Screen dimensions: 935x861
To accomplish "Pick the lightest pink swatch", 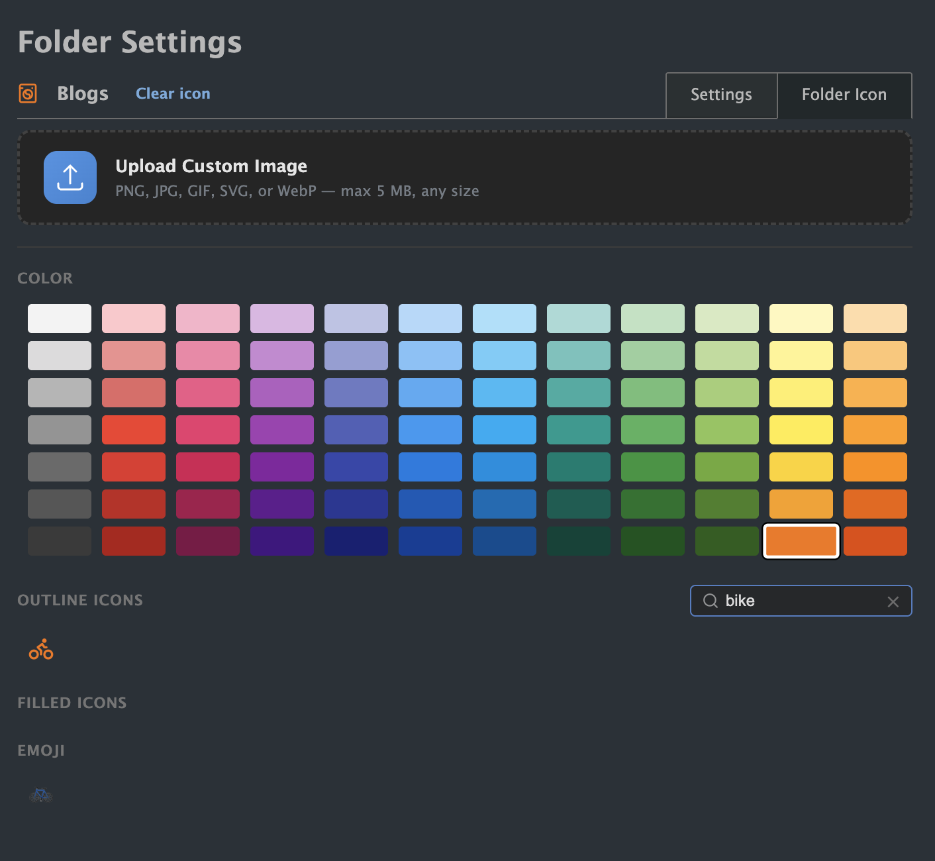I will tap(134, 319).
